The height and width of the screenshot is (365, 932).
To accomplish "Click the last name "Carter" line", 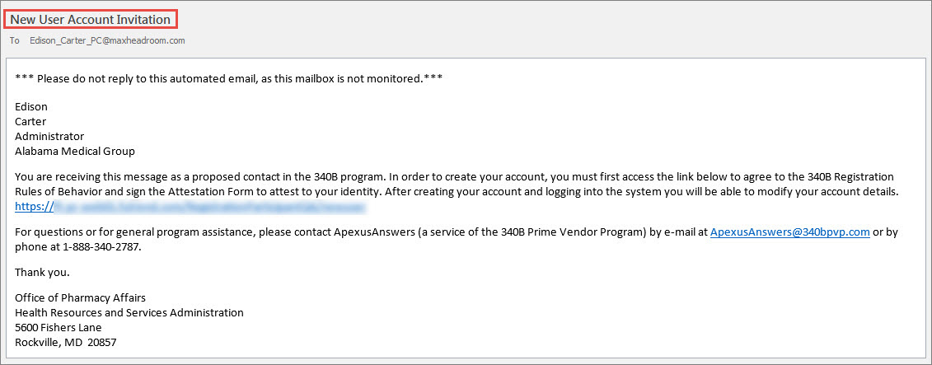I will pos(30,121).
